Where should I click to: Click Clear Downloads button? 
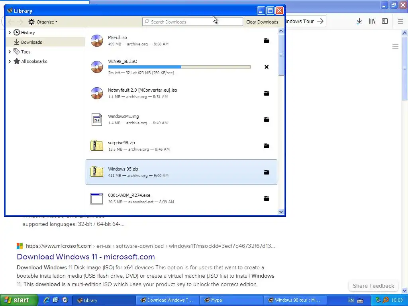tap(262, 22)
